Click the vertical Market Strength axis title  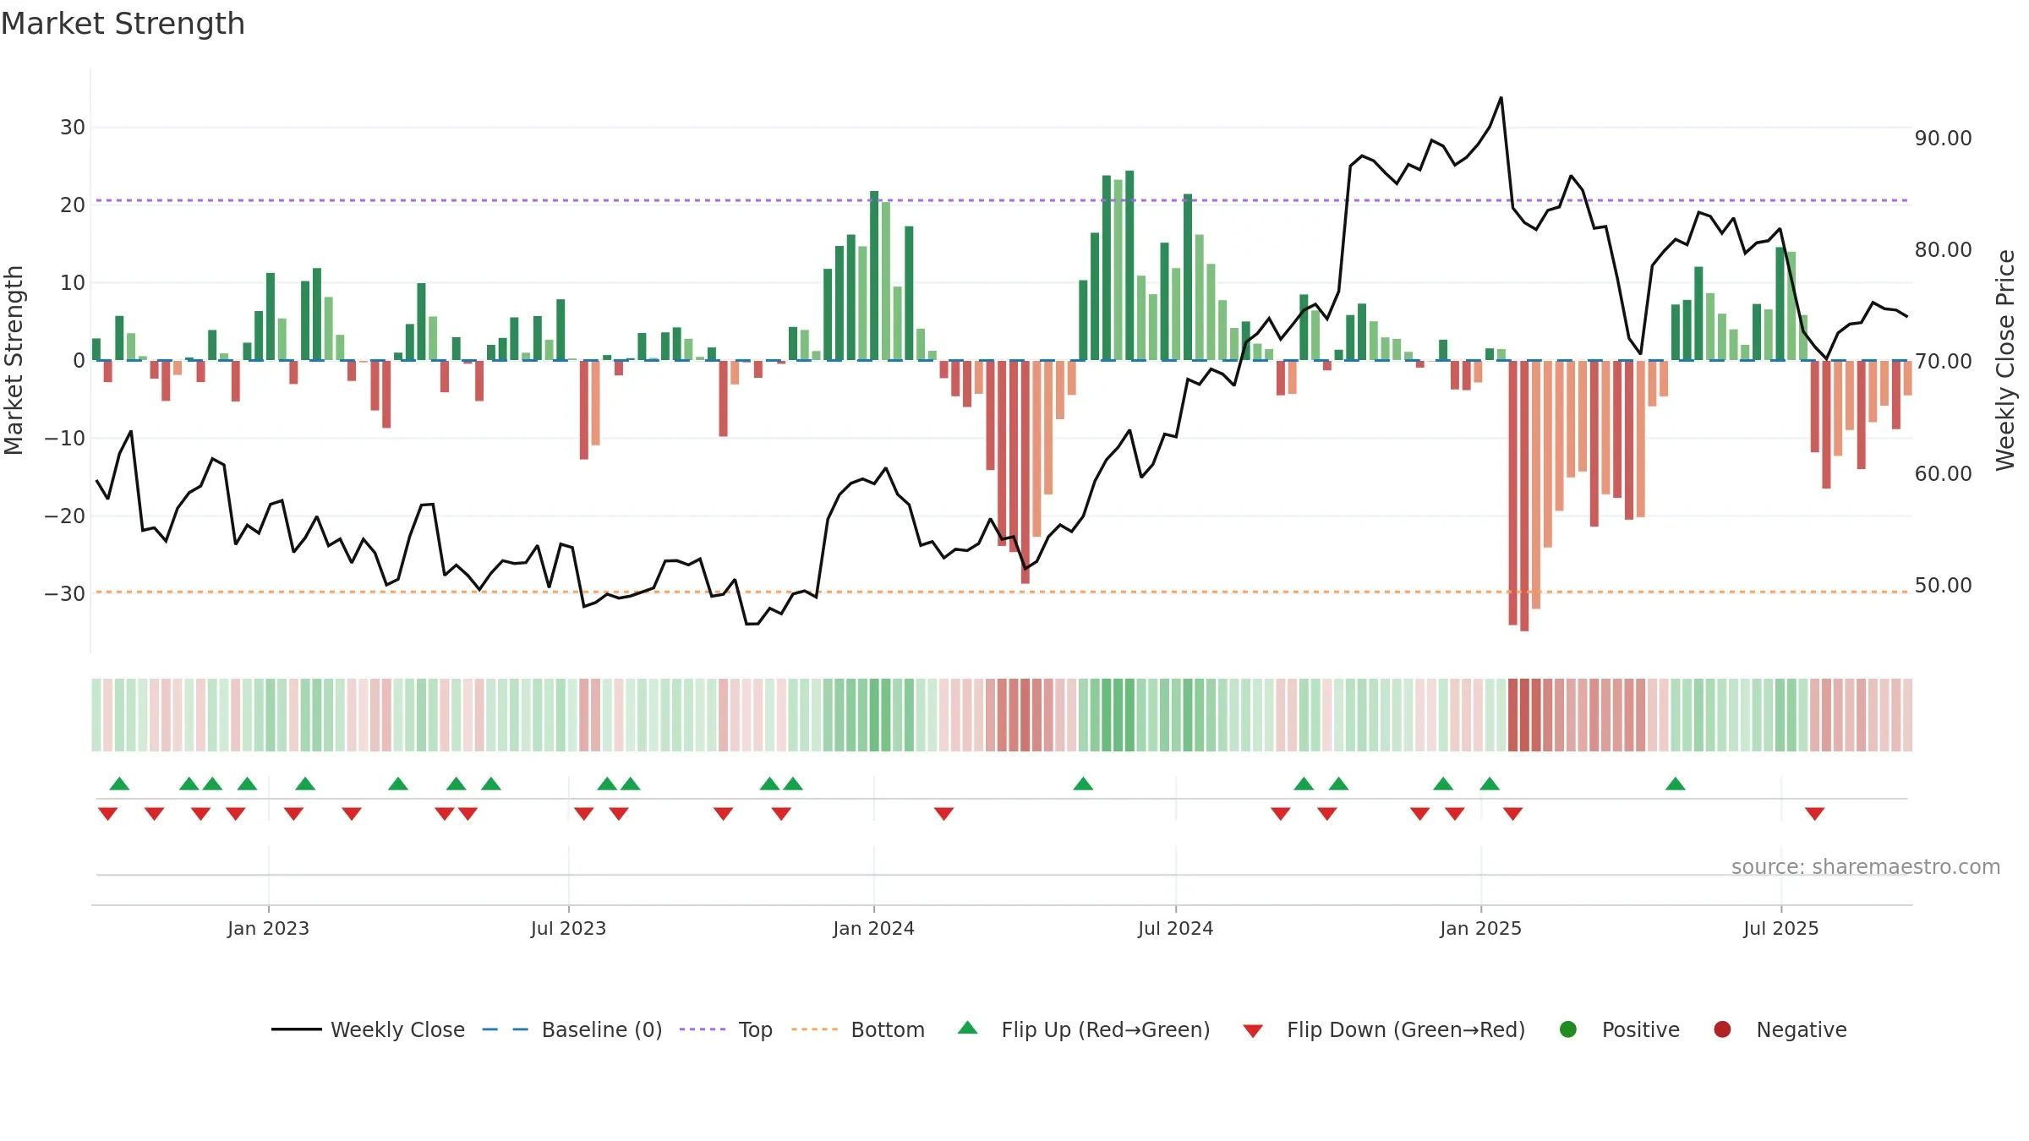tap(14, 360)
